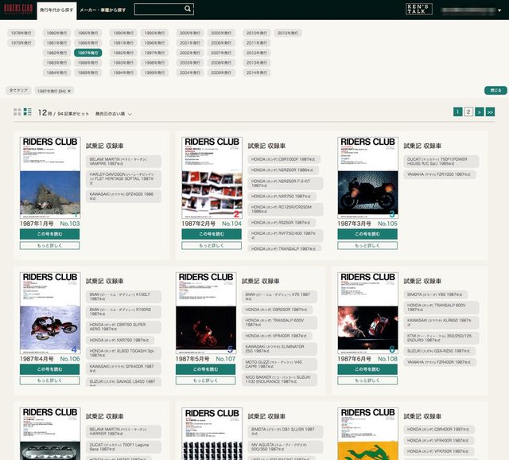This screenshot has height=460, width=509.
Task: Toggle the 2005年発行 year filter
Action: (x=221, y=33)
